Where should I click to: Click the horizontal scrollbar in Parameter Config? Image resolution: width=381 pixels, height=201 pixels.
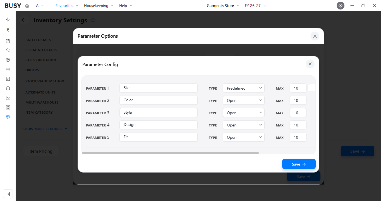coord(170,153)
